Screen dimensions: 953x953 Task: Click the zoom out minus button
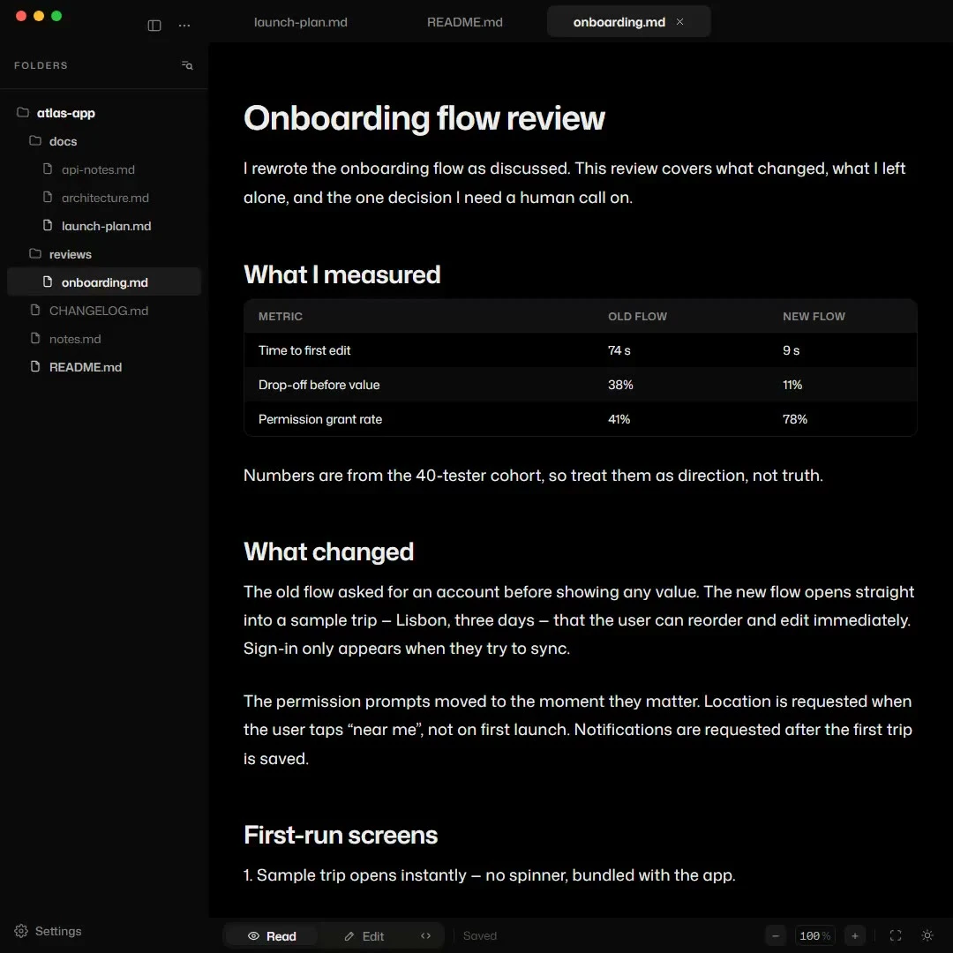click(x=776, y=935)
